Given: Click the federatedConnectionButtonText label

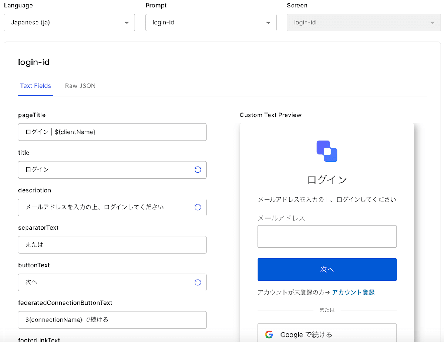Looking at the screenshot, I should (65, 303).
